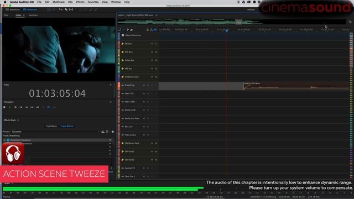Switch to Waveform editor view
Viewport: 354px width, 199px height.
(13, 10)
